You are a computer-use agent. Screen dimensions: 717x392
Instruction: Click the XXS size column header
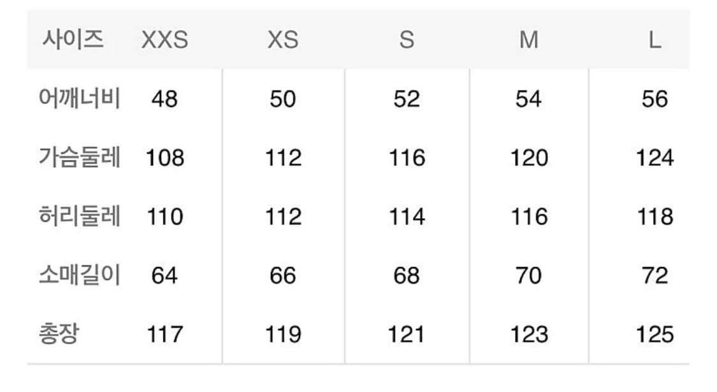click(x=164, y=40)
